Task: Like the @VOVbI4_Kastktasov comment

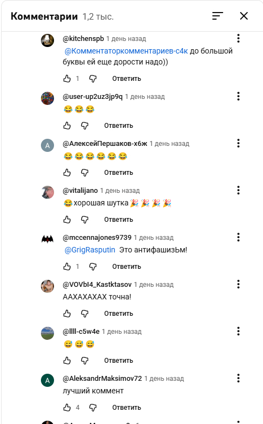Action: coord(67,314)
